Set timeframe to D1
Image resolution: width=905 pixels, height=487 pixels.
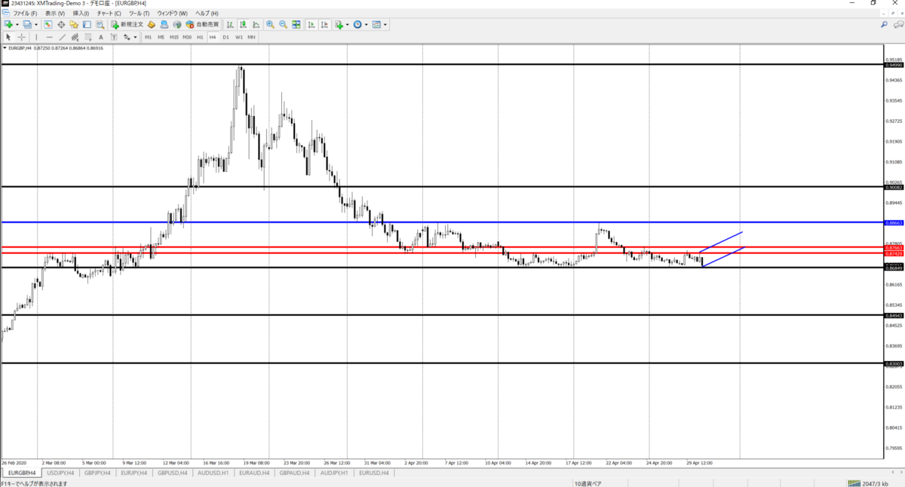[225, 37]
